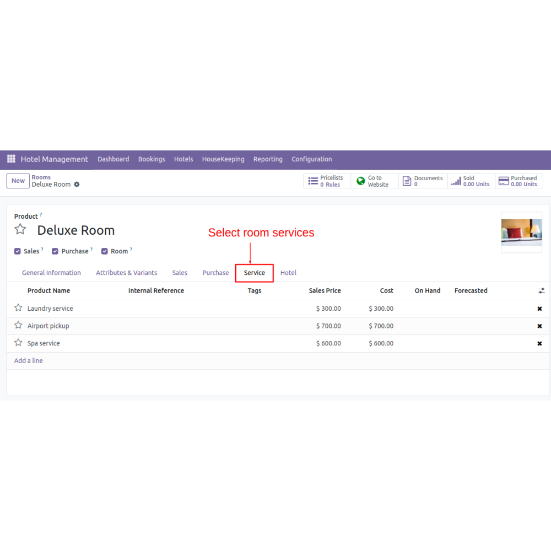Expand the Reporting menu
Image resolution: width=551 pixels, height=551 pixels.
tap(268, 159)
